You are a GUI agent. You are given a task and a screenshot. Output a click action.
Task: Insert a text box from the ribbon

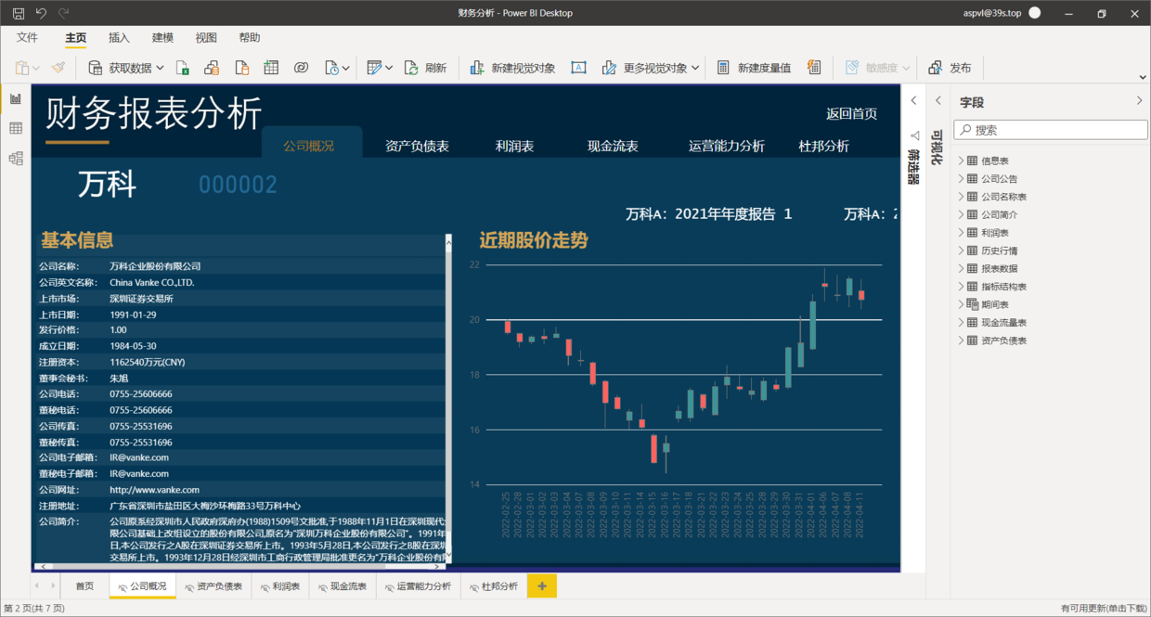[x=578, y=68]
